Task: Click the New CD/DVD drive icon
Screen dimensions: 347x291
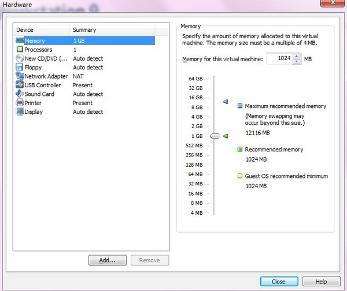Action: pyautogui.click(x=20, y=58)
